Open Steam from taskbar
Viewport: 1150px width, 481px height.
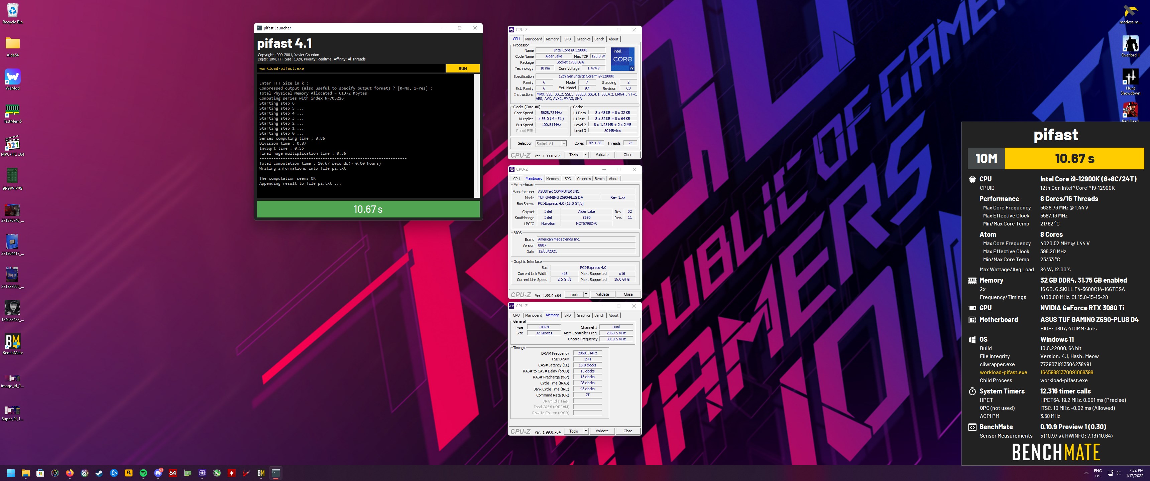pos(99,473)
